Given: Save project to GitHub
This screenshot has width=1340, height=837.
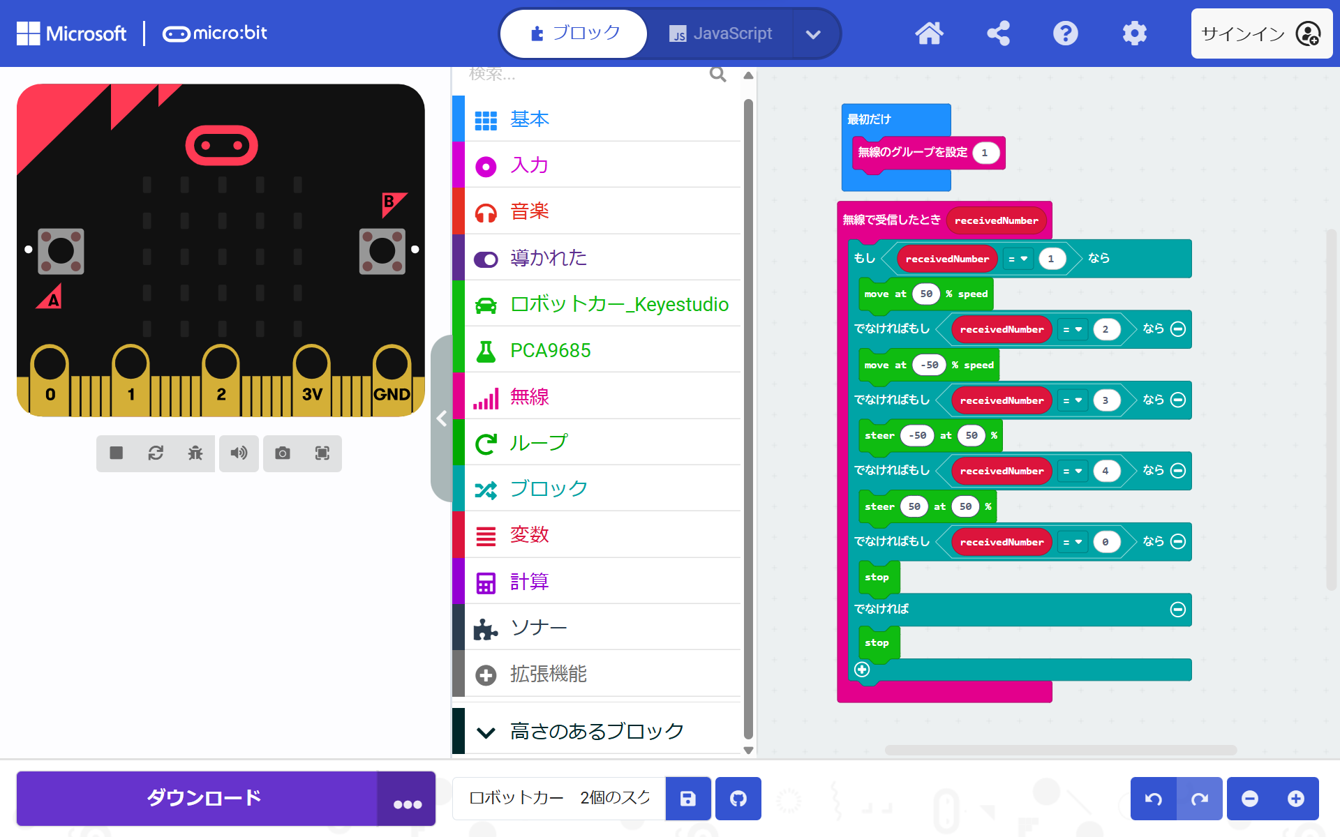Looking at the screenshot, I should coord(738,799).
